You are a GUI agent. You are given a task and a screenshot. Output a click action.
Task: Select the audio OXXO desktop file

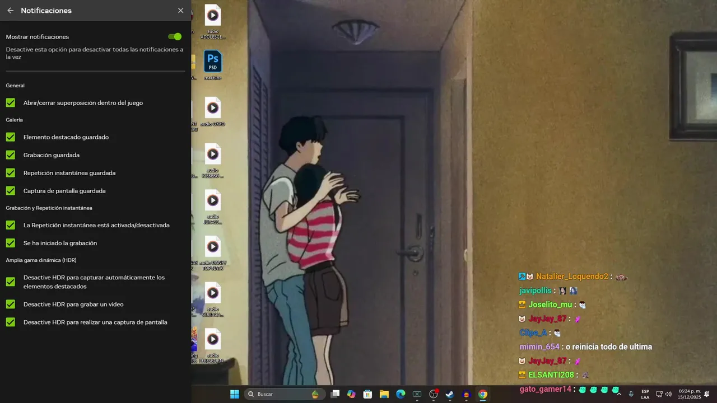213,112
